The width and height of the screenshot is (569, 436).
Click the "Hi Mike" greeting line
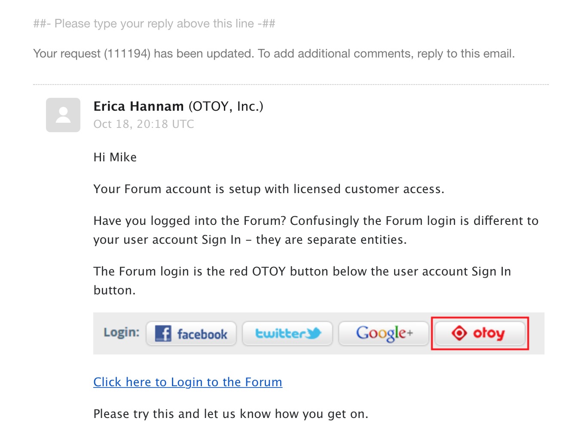[115, 157]
